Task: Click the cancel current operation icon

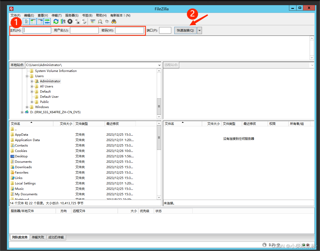Action: tap(70, 21)
